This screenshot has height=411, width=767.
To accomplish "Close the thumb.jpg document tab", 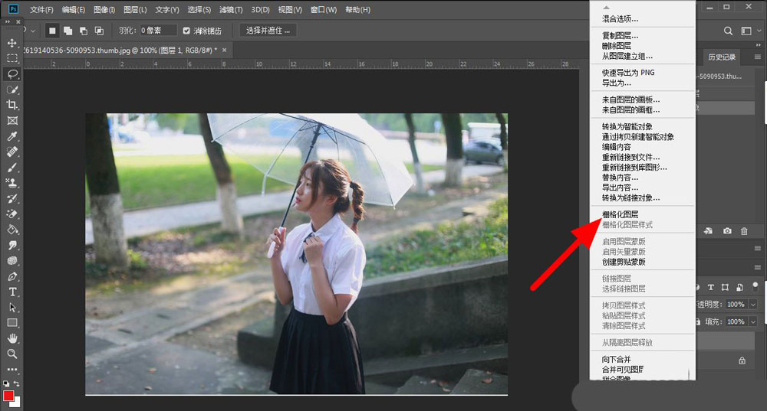I will point(225,50).
